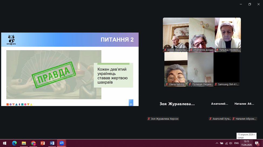
Task: Click the shared slide titled ПИТАННЯ 2
Action: 70,69
